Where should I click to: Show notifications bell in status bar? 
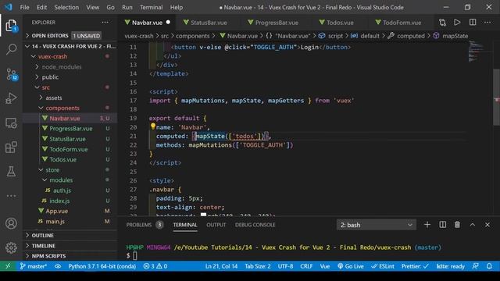tap(489, 266)
